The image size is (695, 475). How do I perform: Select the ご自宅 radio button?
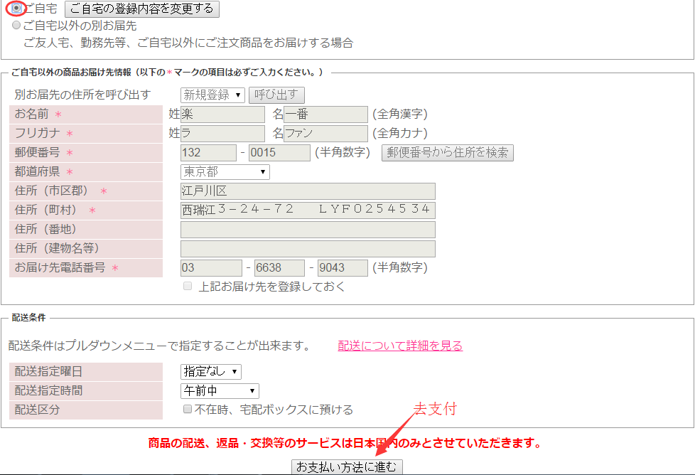16,9
